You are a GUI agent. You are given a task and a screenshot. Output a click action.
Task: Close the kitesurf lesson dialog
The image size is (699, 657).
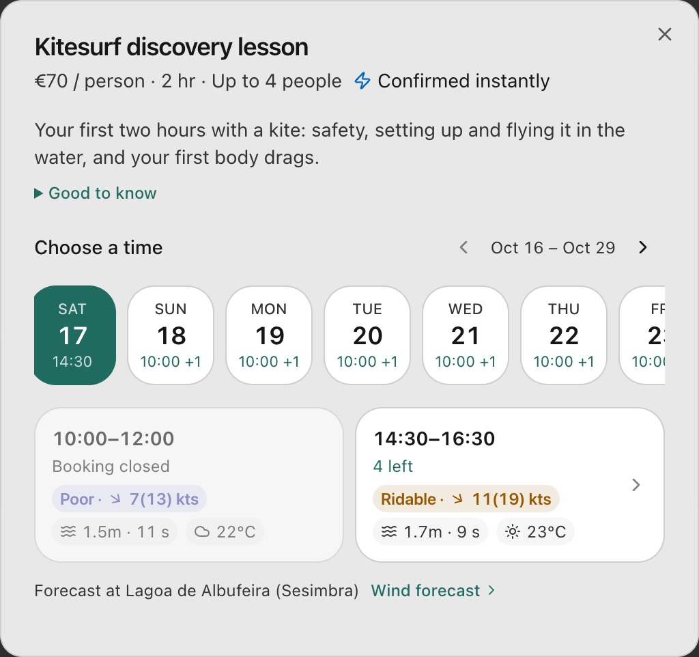tap(664, 34)
